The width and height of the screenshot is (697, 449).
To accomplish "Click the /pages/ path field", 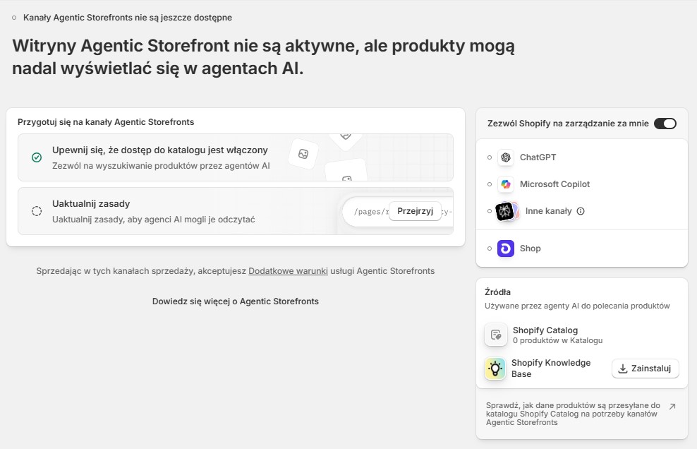I will click(x=398, y=212).
